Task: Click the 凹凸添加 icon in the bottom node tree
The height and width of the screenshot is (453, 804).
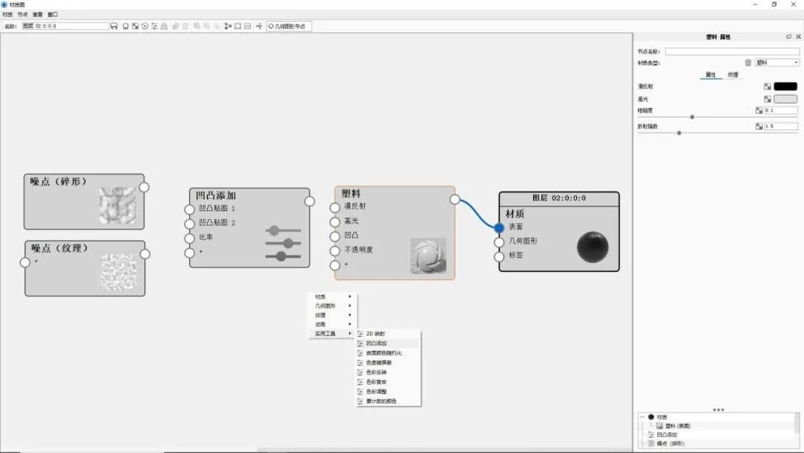Action: pos(650,434)
